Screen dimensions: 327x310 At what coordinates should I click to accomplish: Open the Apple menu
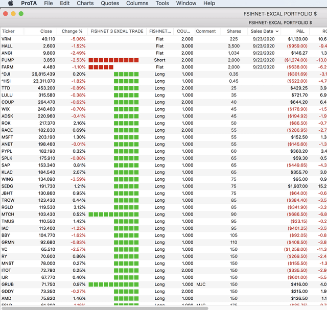11,3
